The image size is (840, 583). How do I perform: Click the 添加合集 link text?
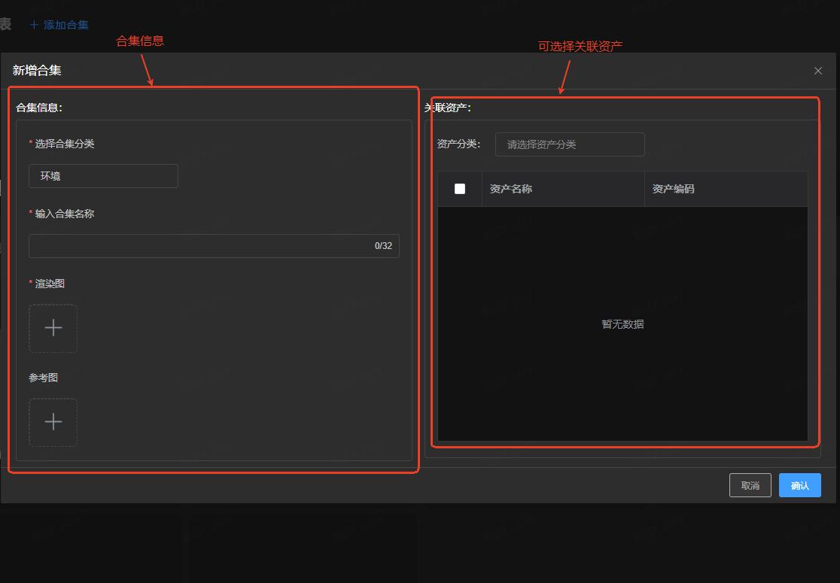click(x=66, y=25)
